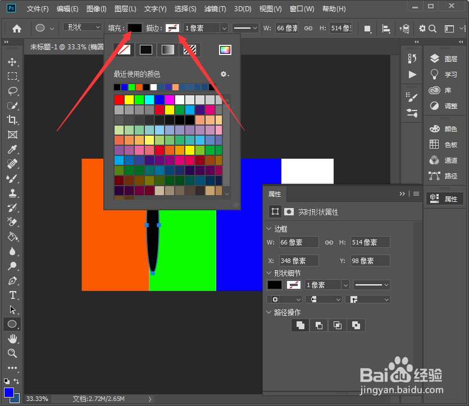Select the Hand tool
The width and height of the screenshot is (469, 406).
tap(12, 339)
